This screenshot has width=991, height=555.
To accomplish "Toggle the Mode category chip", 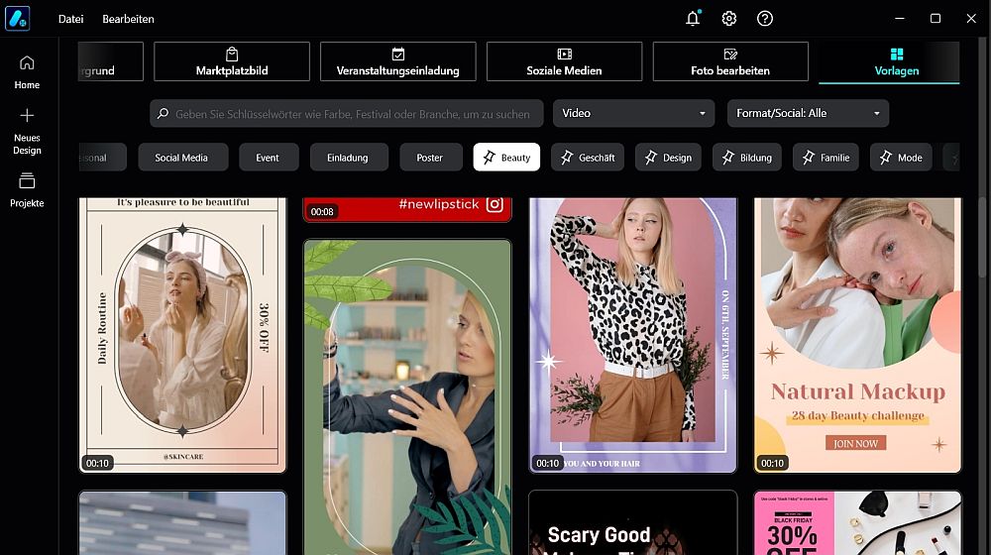I will [x=901, y=158].
